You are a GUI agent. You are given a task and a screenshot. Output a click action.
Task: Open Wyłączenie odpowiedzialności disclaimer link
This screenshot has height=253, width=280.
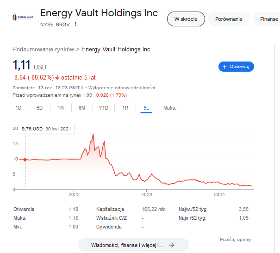pyautogui.click(x=121, y=88)
